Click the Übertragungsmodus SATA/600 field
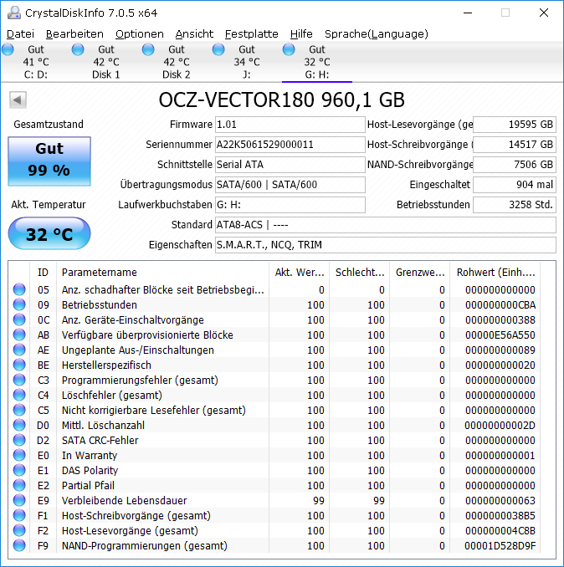564x567 pixels. click(x=290, y=185)
